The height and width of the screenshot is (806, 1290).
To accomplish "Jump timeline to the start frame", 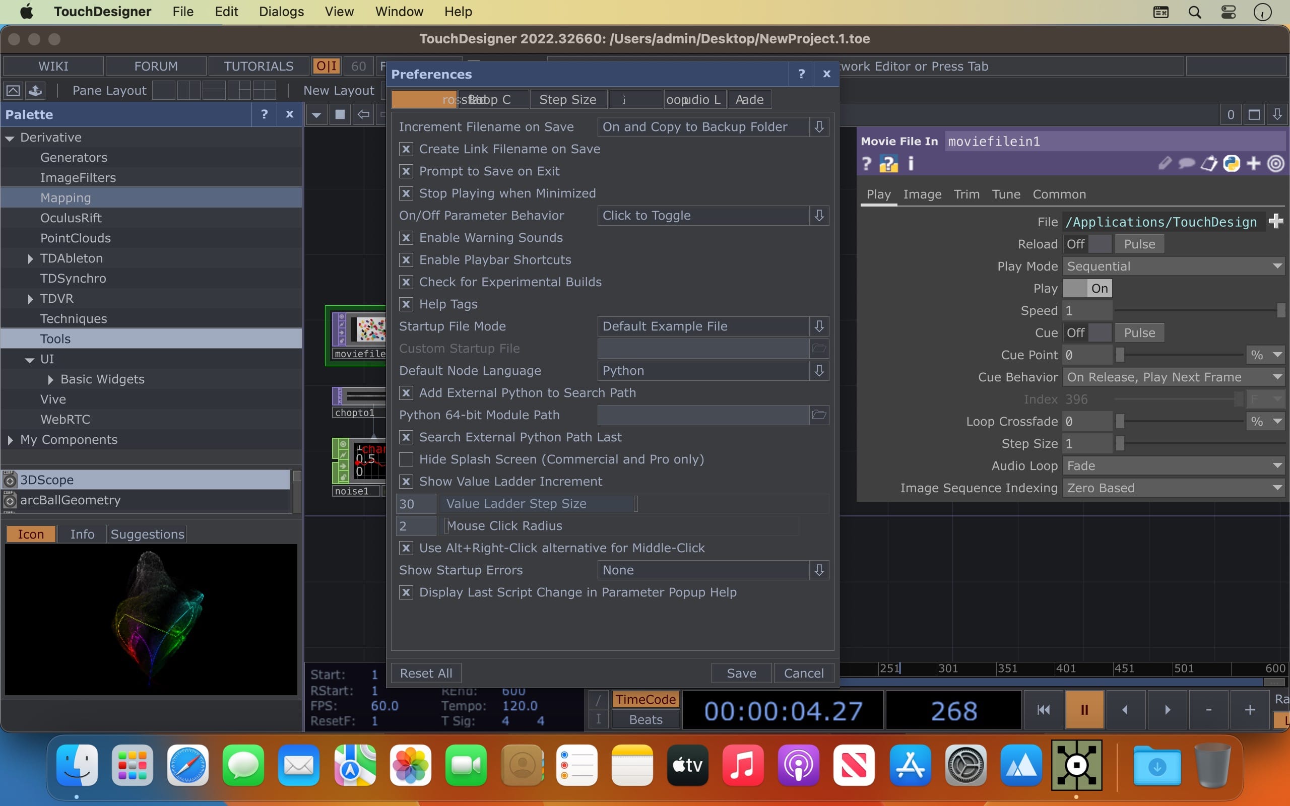I will click(x=1043, y=709).
